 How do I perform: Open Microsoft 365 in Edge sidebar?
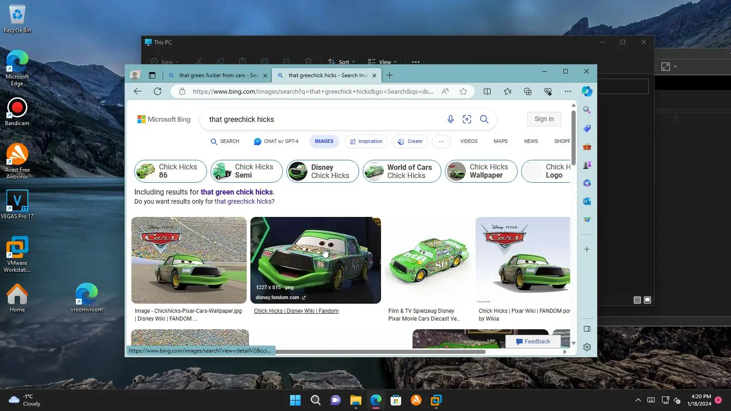[587, 183]
